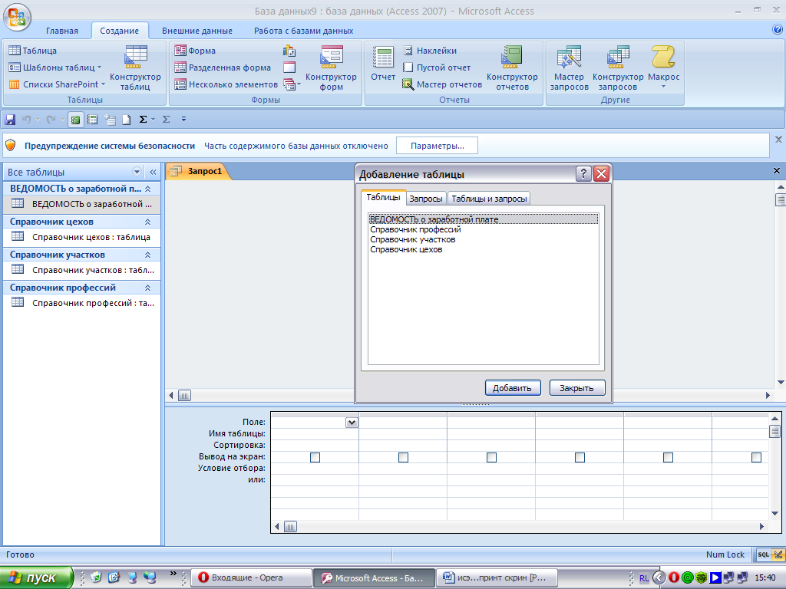This screenshot has width=786, height=589.
Task: Open Конструктор отчетов
Action: tap(512, 67)
